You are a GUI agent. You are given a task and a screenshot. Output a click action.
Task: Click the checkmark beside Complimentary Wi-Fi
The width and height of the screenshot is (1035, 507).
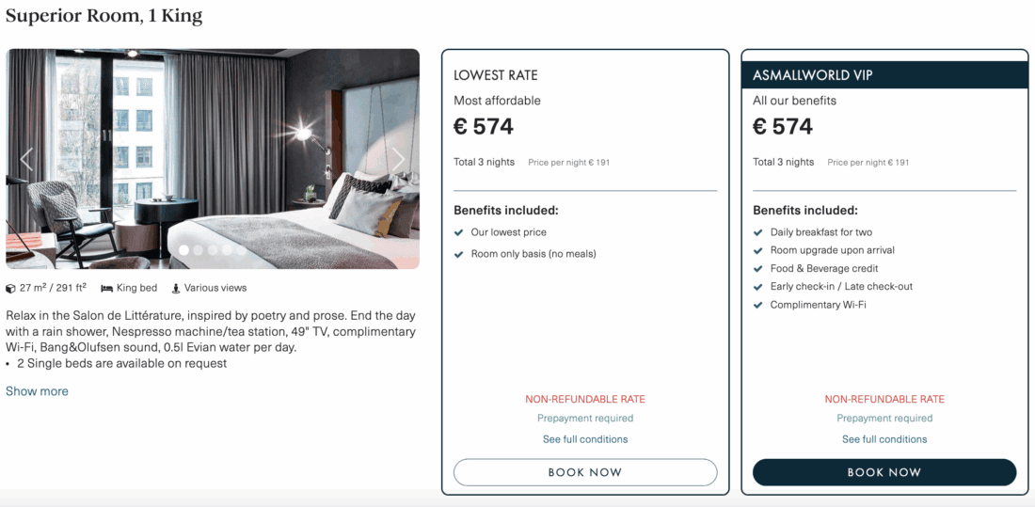[758, 305]
